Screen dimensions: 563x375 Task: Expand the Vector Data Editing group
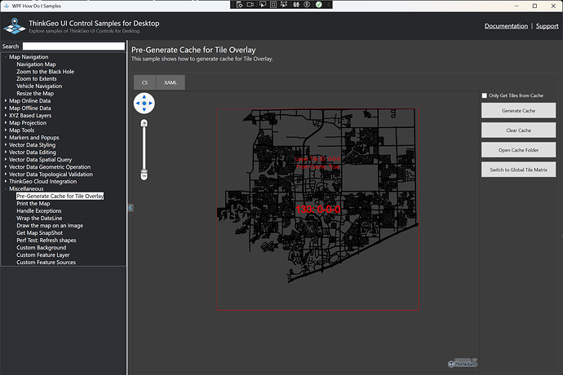tap(6, 152)
